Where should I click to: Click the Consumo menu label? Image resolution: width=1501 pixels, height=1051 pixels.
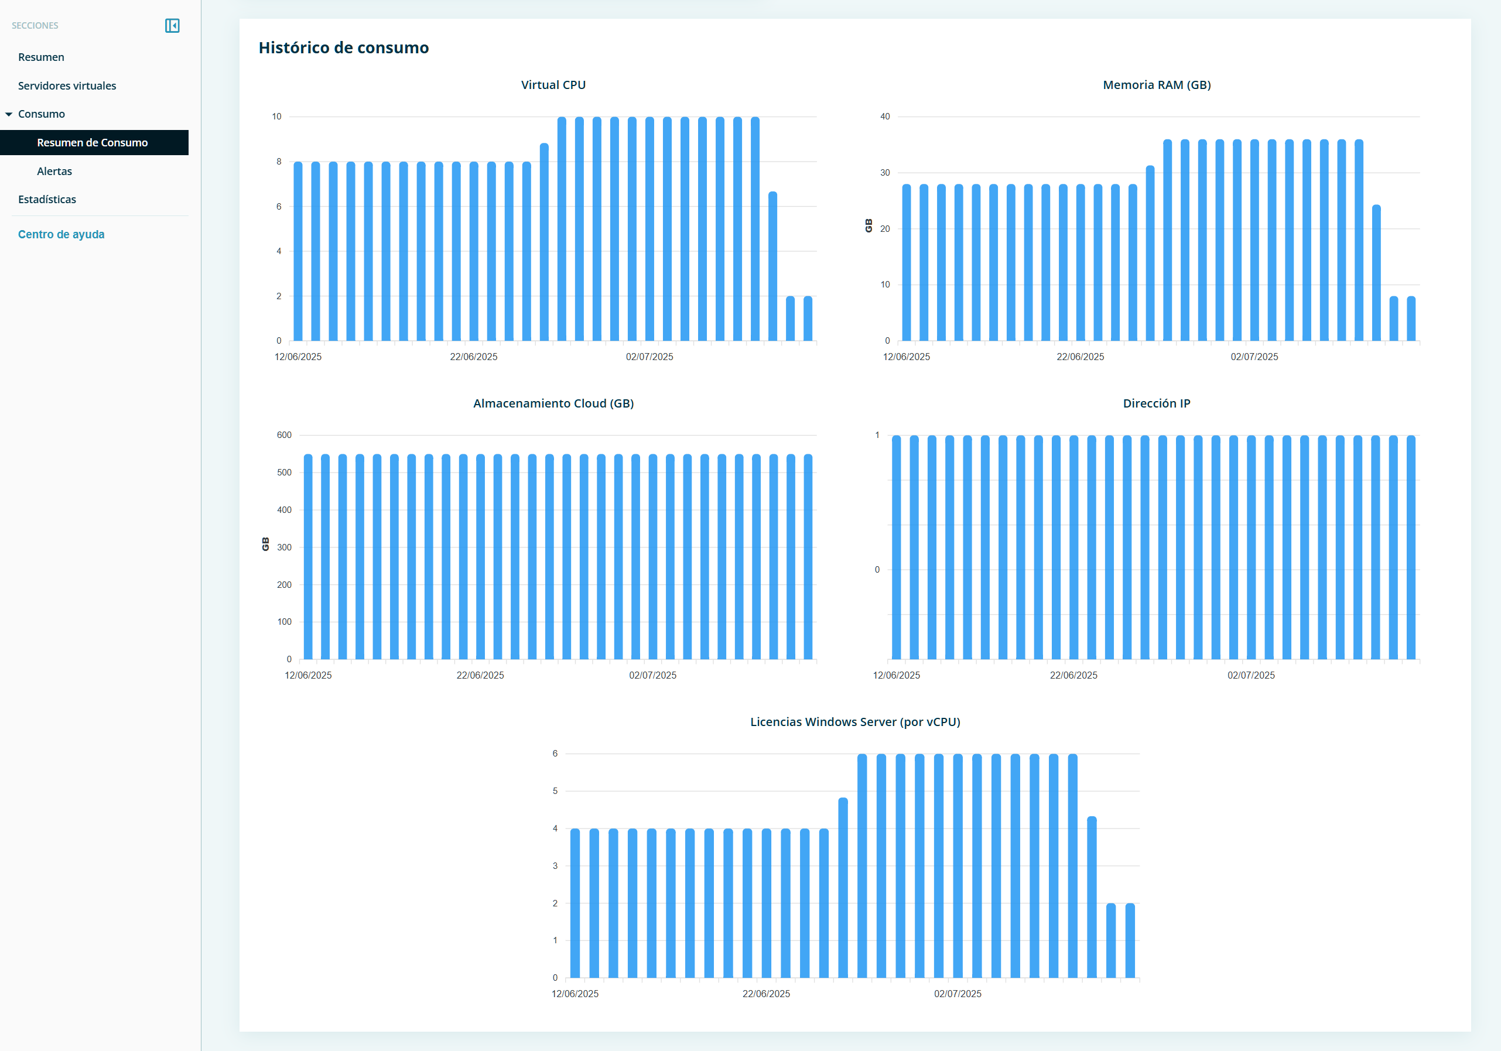(41, 114)
